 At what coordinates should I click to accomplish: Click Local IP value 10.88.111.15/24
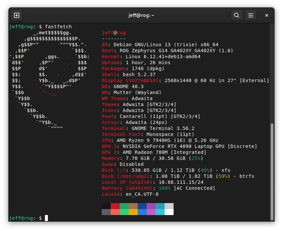point(181,182)
